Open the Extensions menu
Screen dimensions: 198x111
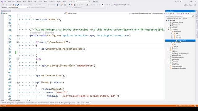pyautogui.click(x=52, y=2)
